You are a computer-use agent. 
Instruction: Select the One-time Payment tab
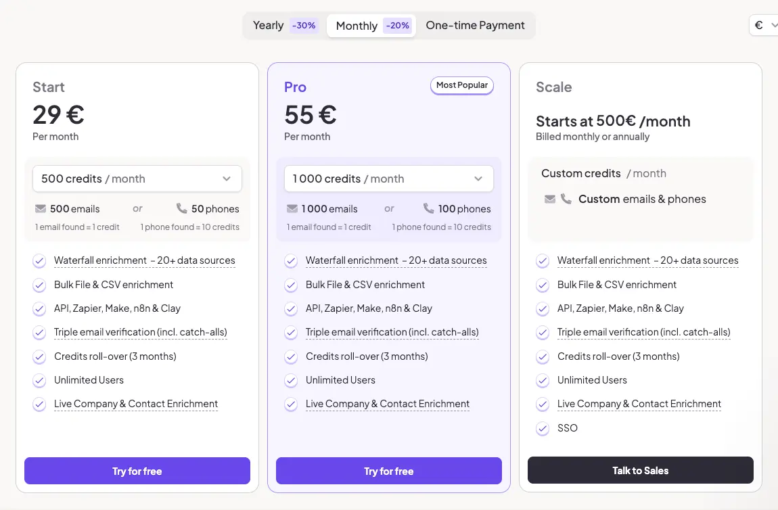click(475, 26)
